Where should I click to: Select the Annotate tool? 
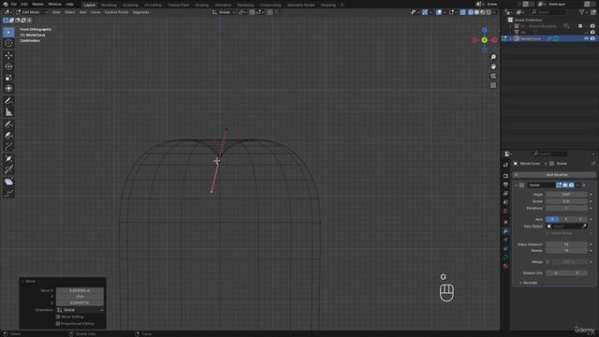pyautogui.click(x=8, y=101)
